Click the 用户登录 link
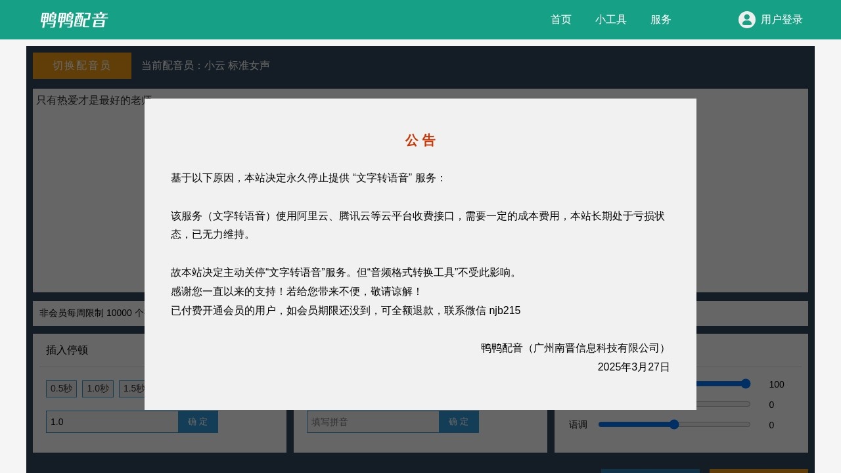Viewport: 841px width, 473px height. click(x=781, y=20)
